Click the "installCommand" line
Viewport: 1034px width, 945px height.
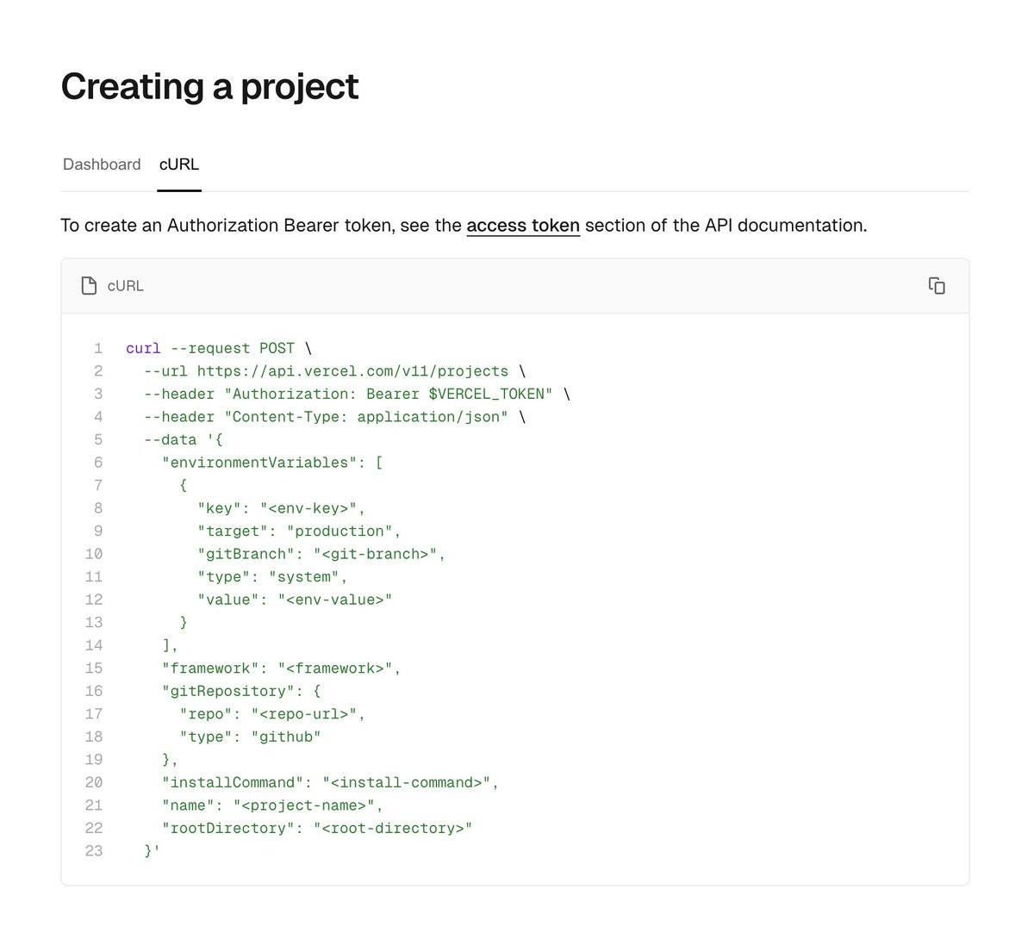coord(330,782)
